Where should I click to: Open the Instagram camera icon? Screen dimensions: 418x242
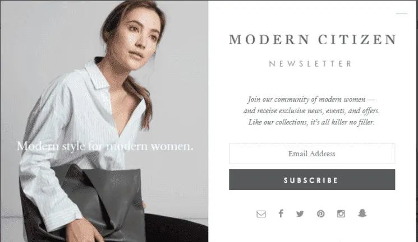click(x=341, y=213)
